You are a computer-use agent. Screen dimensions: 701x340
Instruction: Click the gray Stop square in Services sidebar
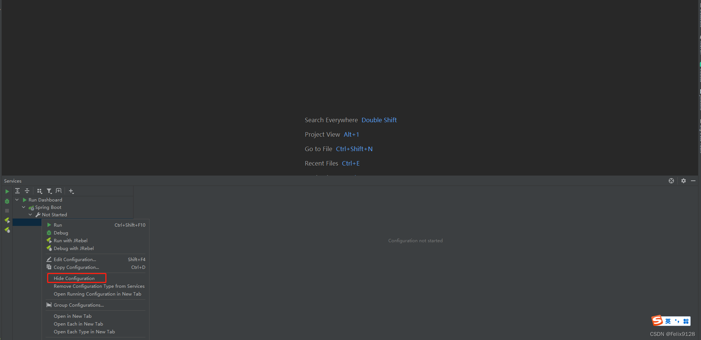7,211
